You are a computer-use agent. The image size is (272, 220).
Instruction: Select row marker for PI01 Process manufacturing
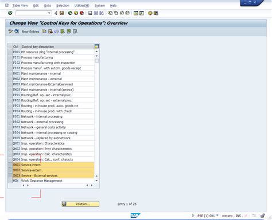click(x=10, y=57)
